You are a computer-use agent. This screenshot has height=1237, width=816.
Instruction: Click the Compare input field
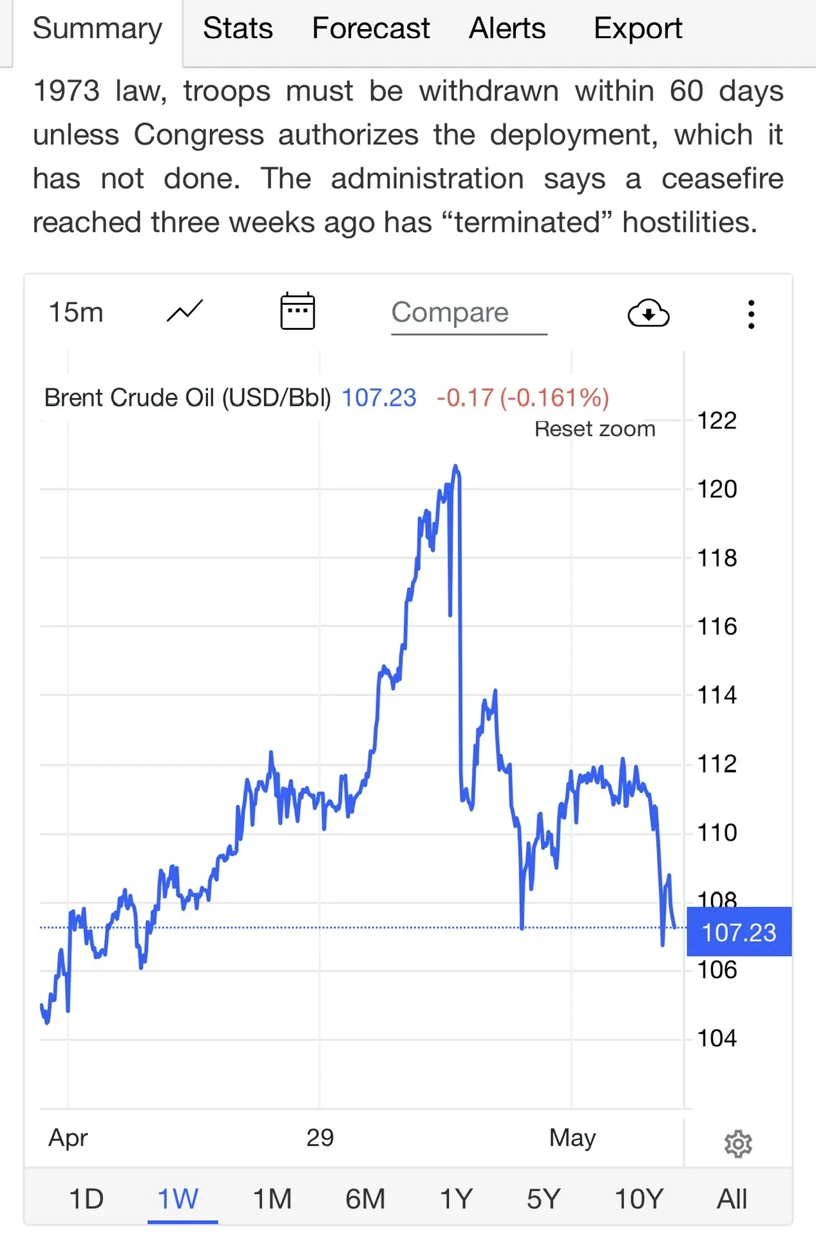(x=469, y=314)
